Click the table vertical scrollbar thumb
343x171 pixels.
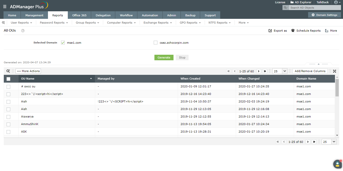(337, 88)
